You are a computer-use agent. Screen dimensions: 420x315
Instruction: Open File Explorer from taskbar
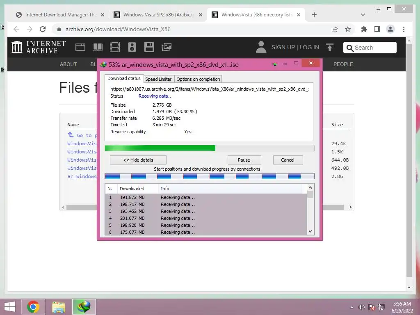click(x=58, y=307)
